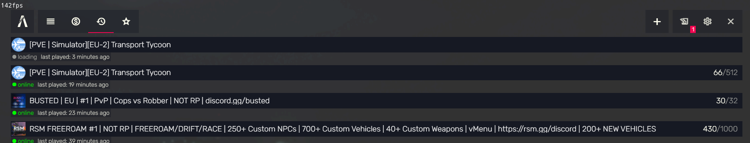Click the Transport Tycoon airplane thumbnail of loading entry
The height and width of the screenshot is (143, 750).
pyautogui.click(x=18, y=45)
